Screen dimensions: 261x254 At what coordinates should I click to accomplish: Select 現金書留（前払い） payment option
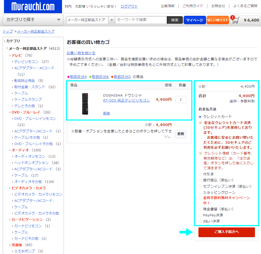(200, 209)
